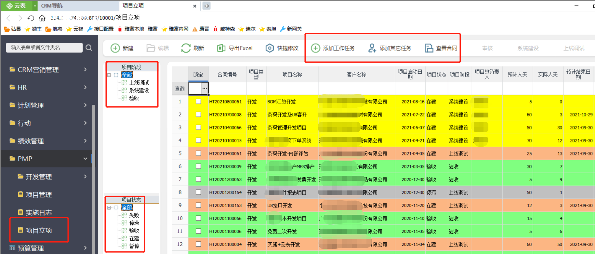Click the 审核 toolbar button
This screenshot has height=255, width=596.
point(487,48)
